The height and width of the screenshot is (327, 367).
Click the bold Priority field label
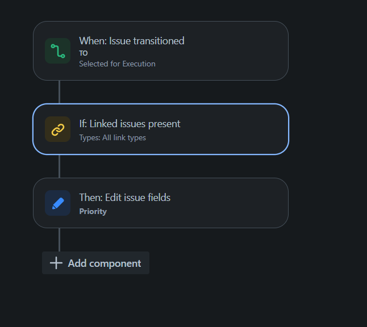point(93,211)
